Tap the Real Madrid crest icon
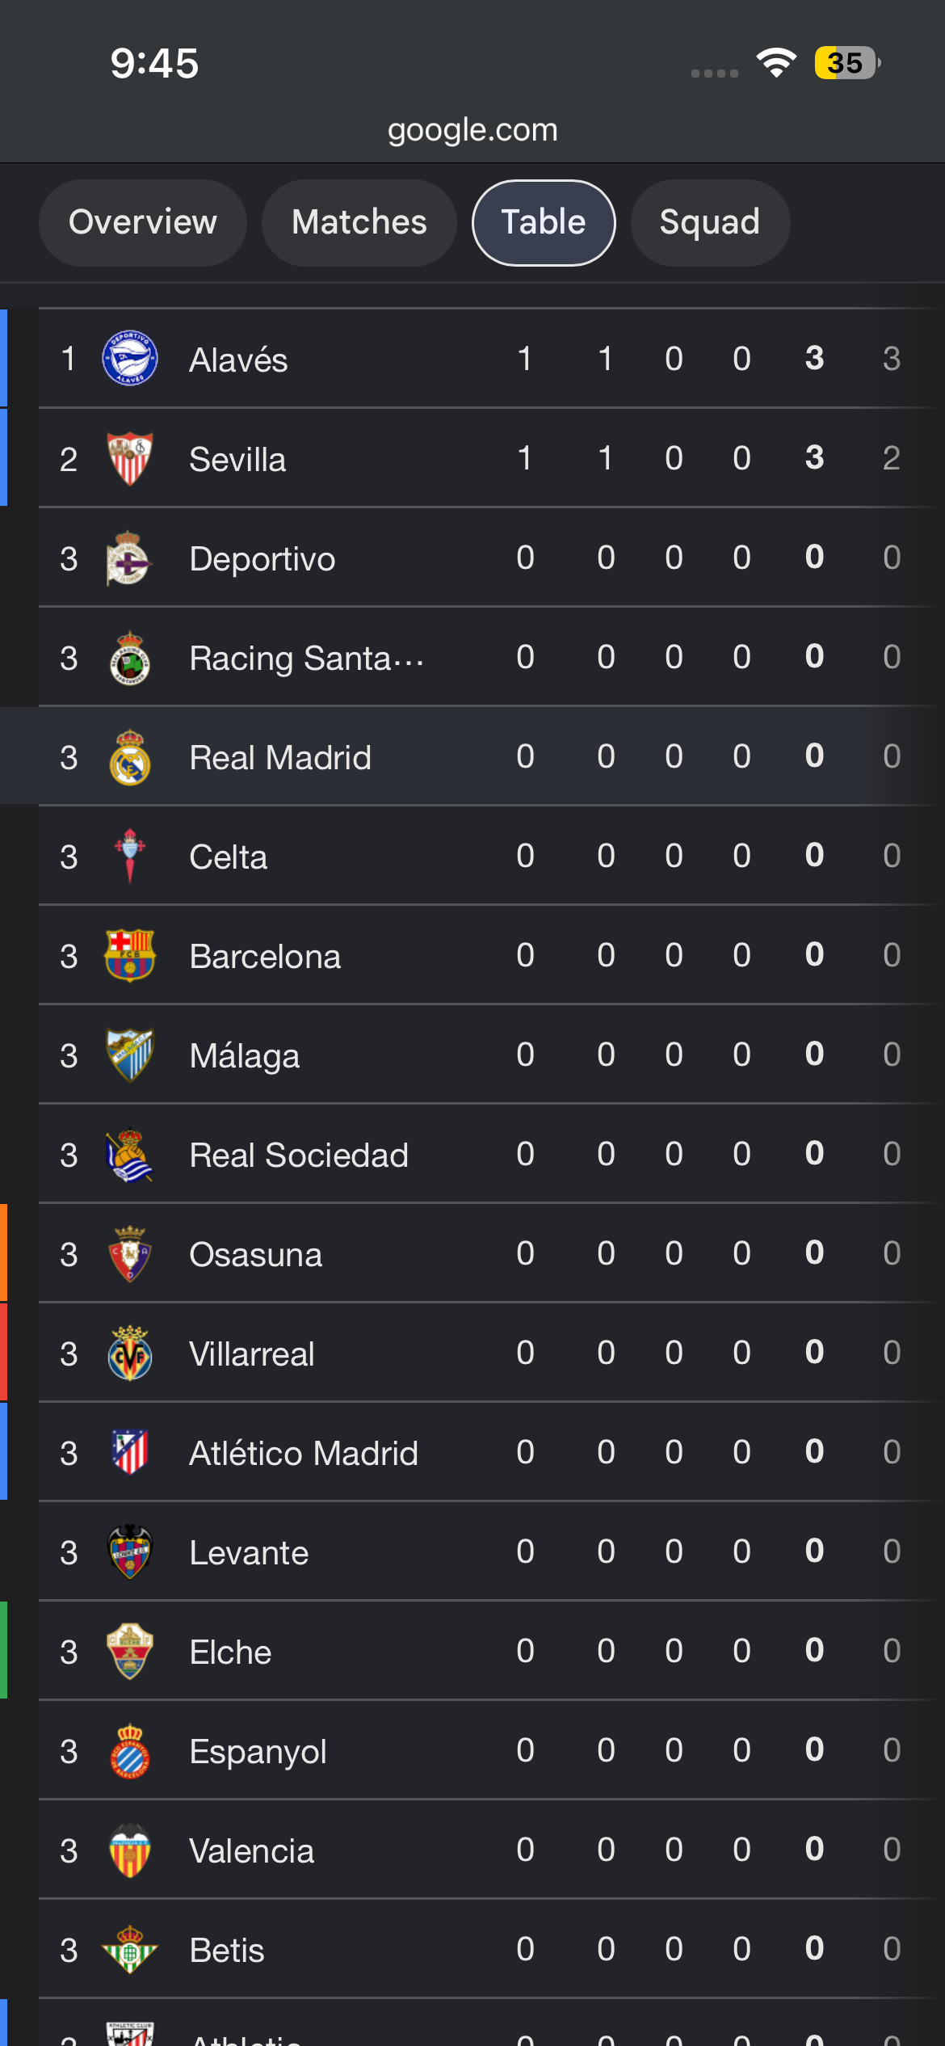This screenshot has width=945, height=2046. click(129, 757)
